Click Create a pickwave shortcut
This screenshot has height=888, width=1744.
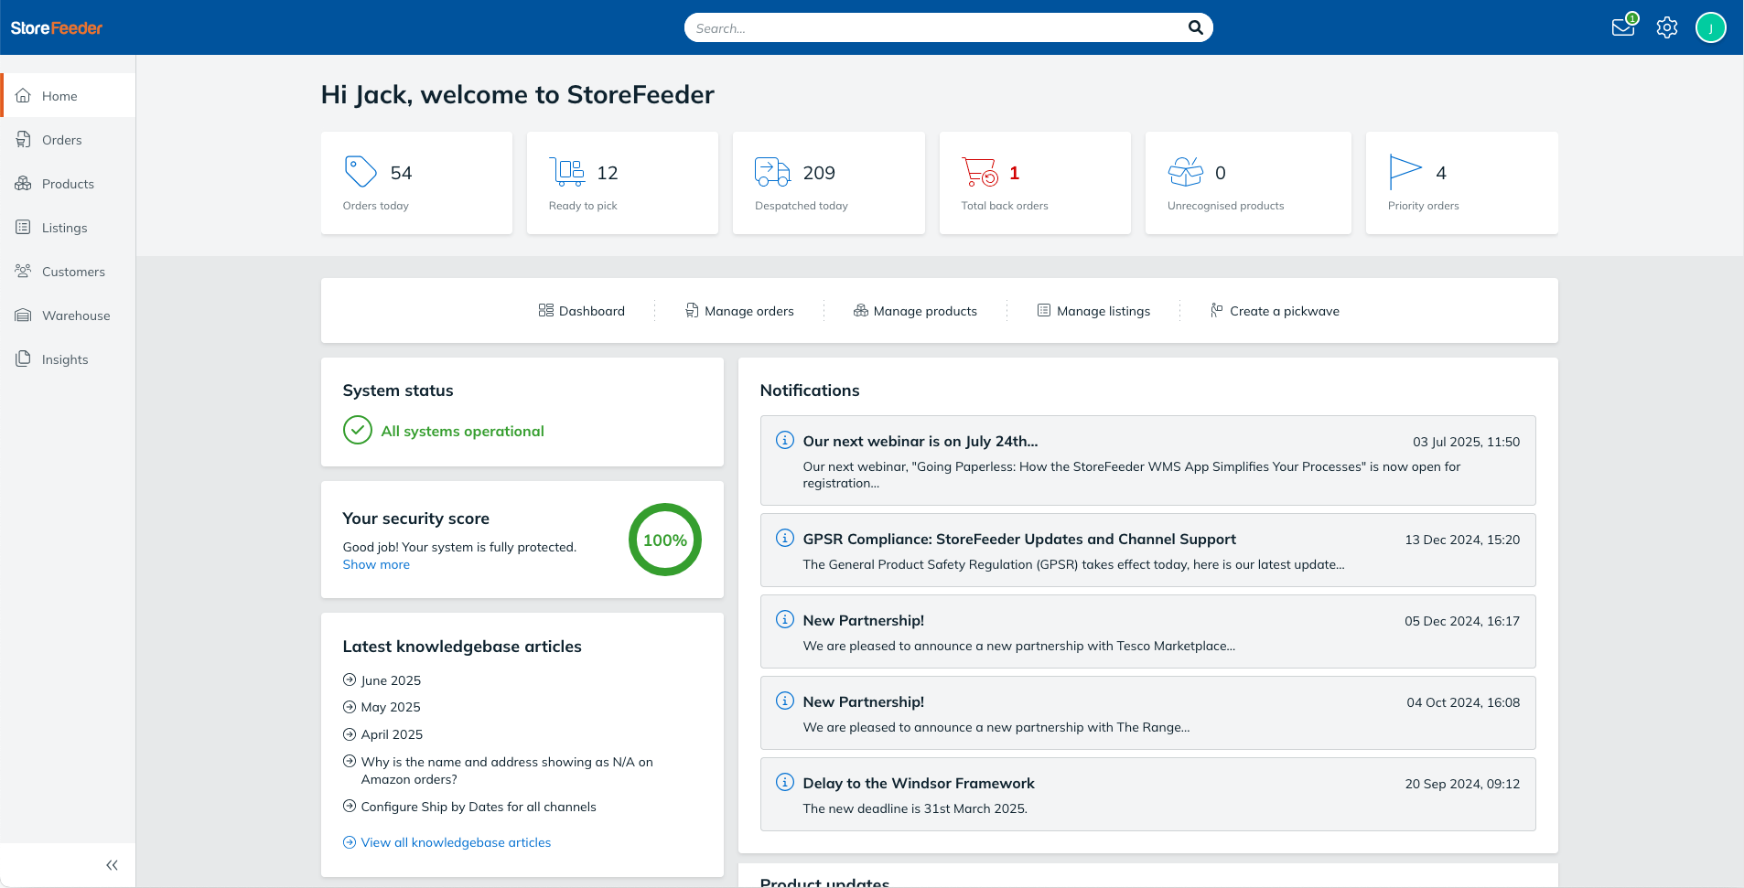click(x=1275, y=311)
